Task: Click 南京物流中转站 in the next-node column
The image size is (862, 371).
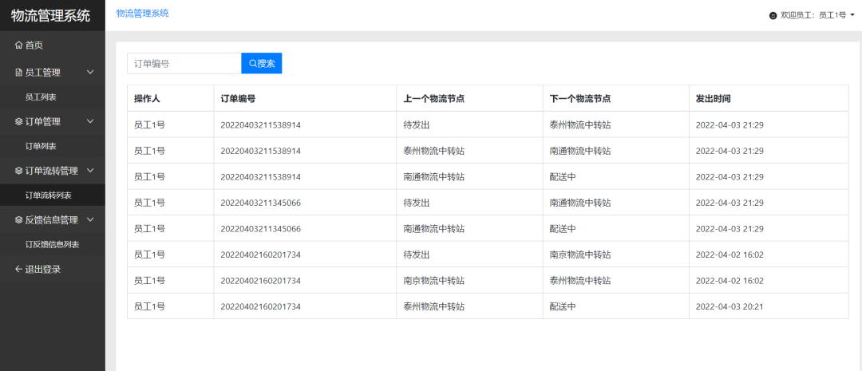Action: (580, 255)
